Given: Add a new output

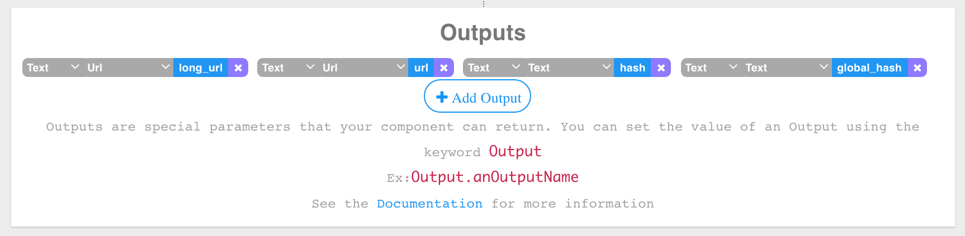Looking at the screenshot, I should tap(477, 96).
